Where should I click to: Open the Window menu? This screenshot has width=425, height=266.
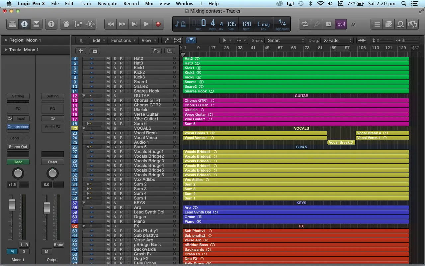click(x=185, y=4)
